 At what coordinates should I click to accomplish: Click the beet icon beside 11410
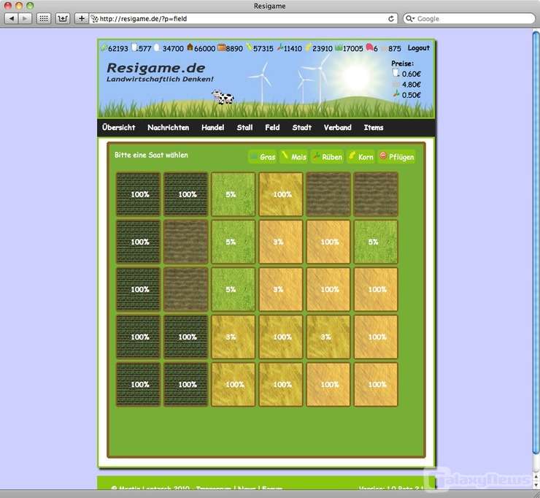tap(280, 47)
